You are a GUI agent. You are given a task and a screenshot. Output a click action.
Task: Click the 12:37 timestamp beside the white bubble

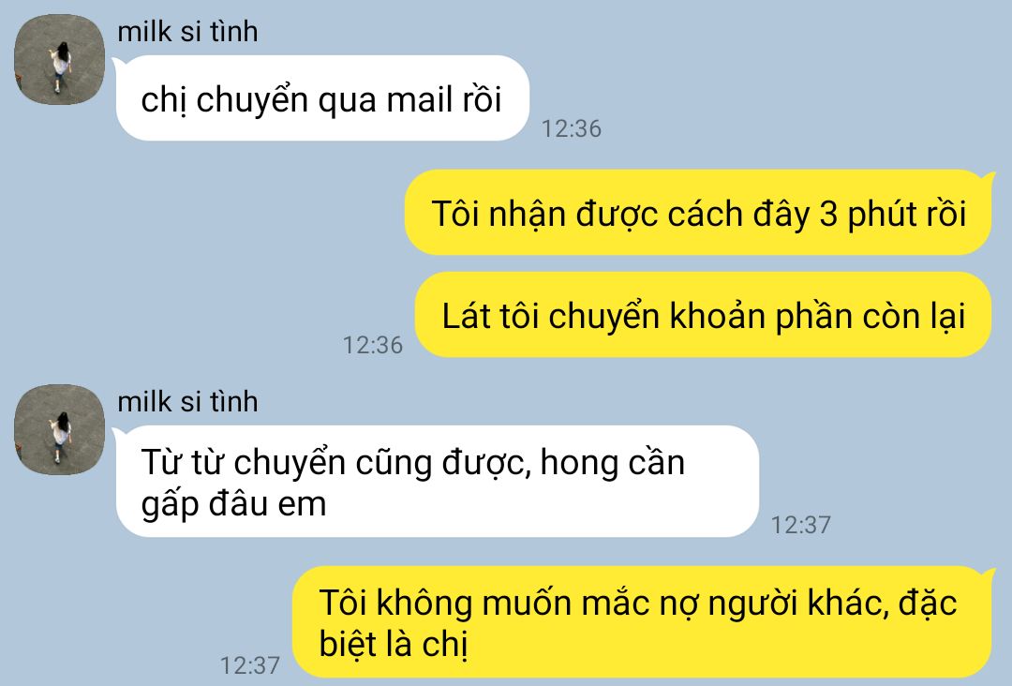(x=801, y=525)
